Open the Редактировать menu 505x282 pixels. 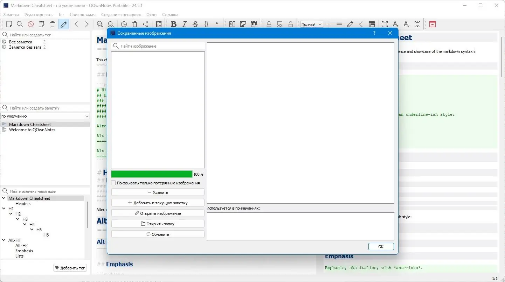click(x=39, y=15)
